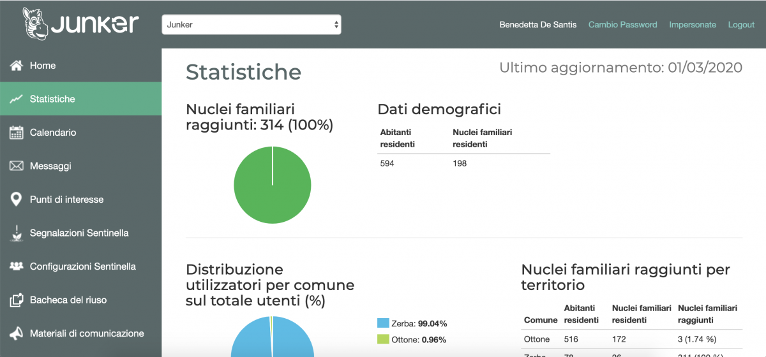Open the Home menu item
The image size is (766, 357).
click(x=80, y=66)
